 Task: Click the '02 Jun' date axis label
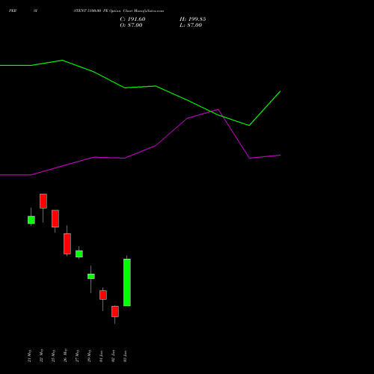(x=113, y=356)
